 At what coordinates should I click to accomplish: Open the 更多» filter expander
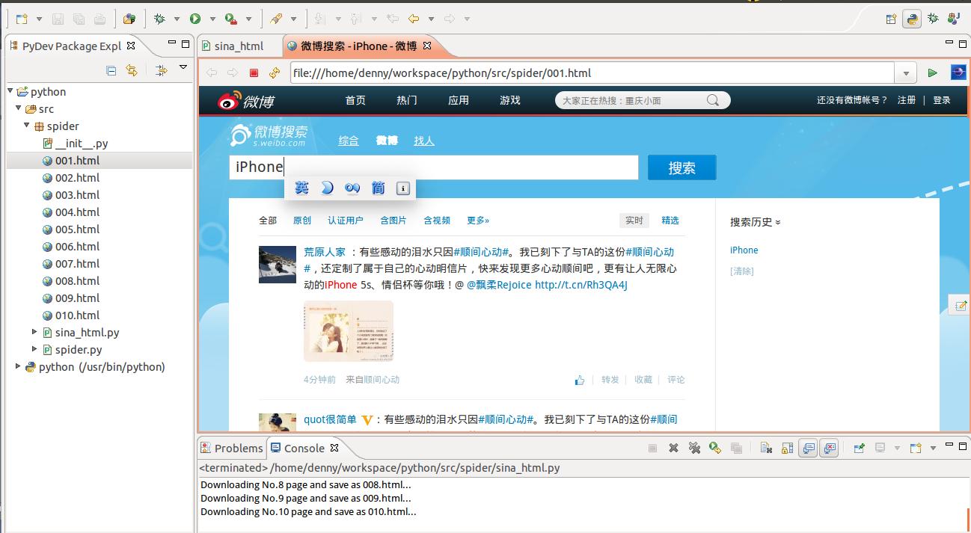pos(478,221)
